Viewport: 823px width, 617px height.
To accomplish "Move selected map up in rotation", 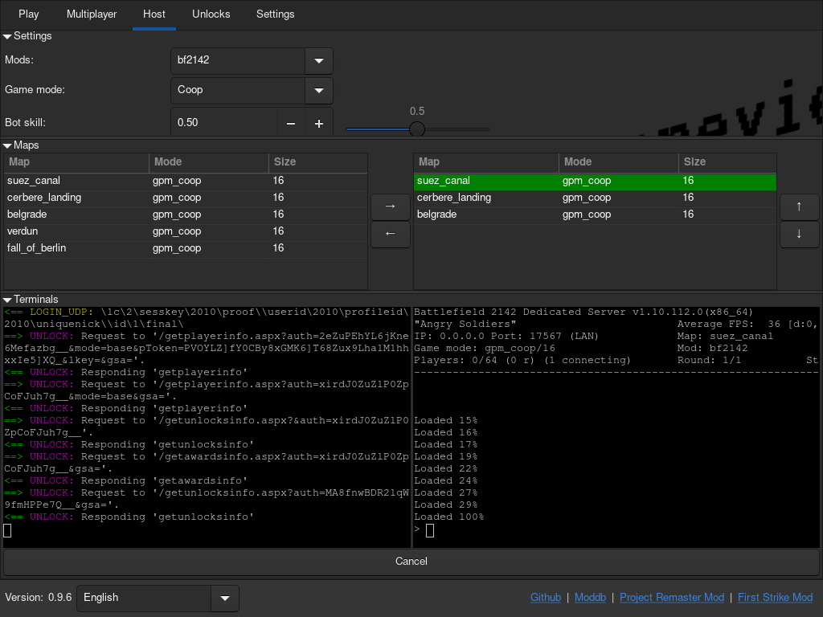I will pos(799,206).
